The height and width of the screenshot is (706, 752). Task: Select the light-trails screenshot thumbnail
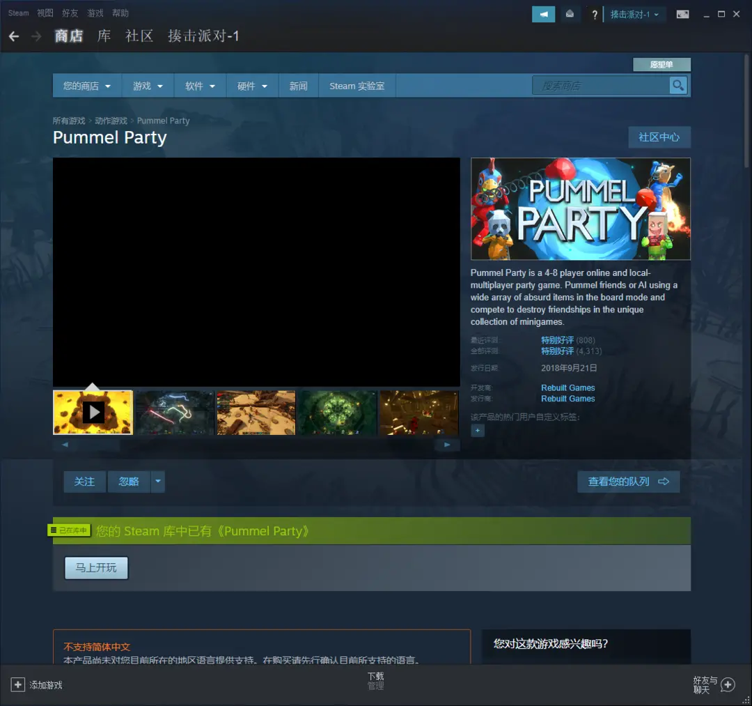[175, 413]
